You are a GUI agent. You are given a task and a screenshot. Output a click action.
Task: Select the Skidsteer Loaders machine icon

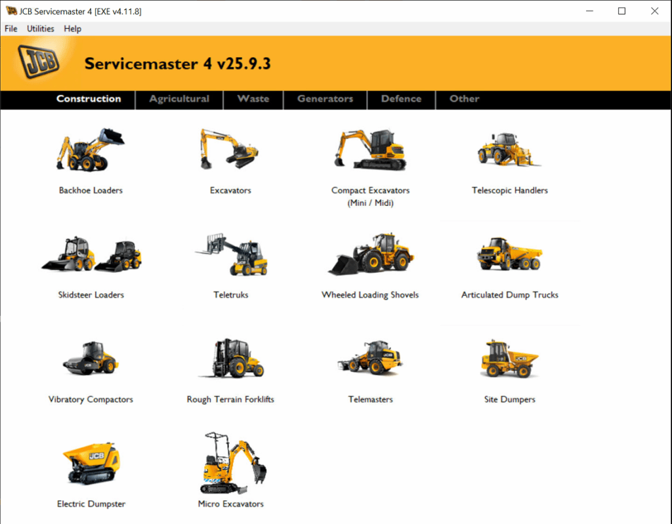[x=92, y=254]
